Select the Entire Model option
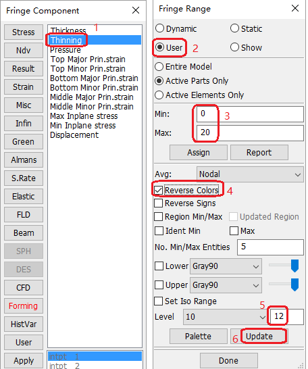This screenshot has width=308, height=369. tap(159, 67)
